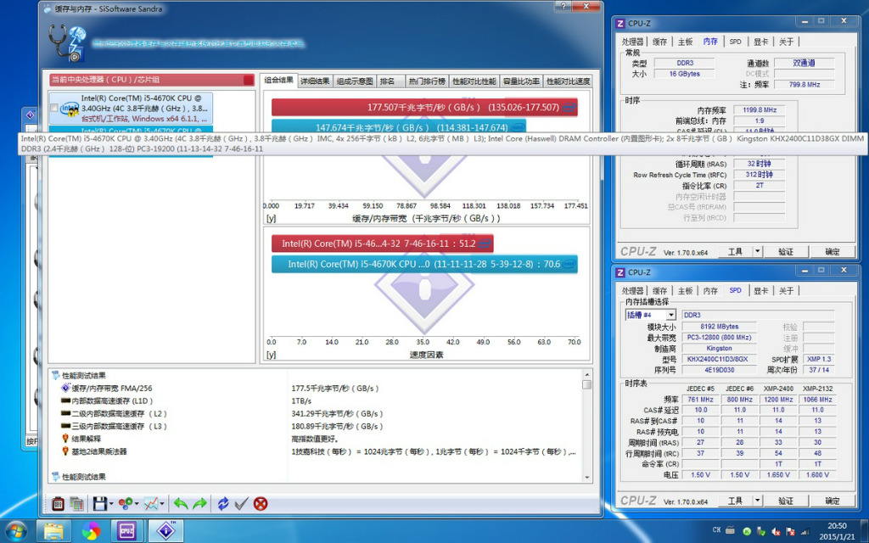Image resolution: width=869 pixels, height=543 pixels.
Task: Click the line chart graph icon
Action: tap(151, 503)
